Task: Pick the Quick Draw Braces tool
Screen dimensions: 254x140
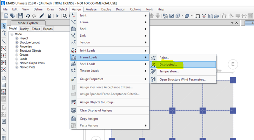Action: 3,69
